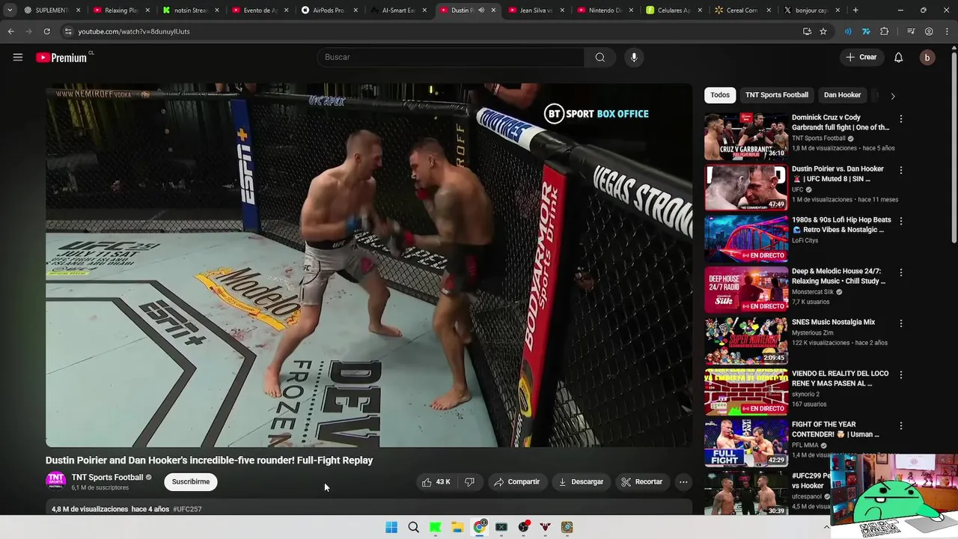Dislike the video with thumbs down
Screen dimensions: 958x539
[x=470, y=482]
